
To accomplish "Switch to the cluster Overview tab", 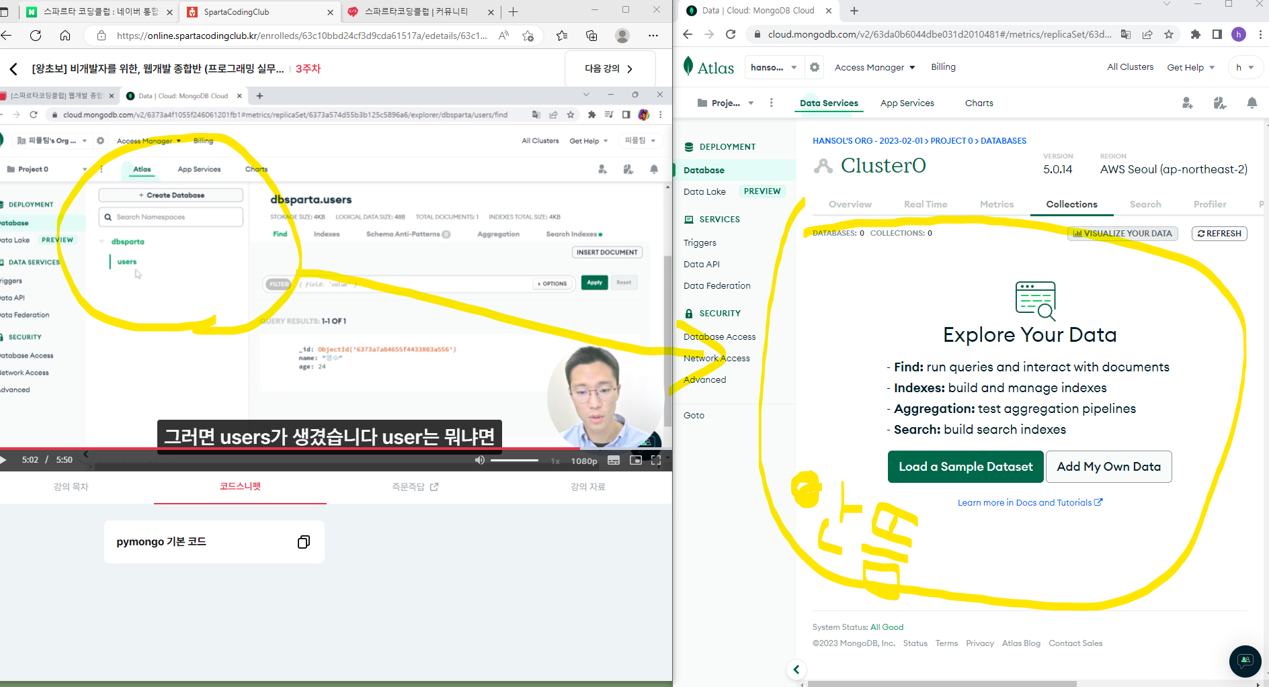I will pos(850,204).
